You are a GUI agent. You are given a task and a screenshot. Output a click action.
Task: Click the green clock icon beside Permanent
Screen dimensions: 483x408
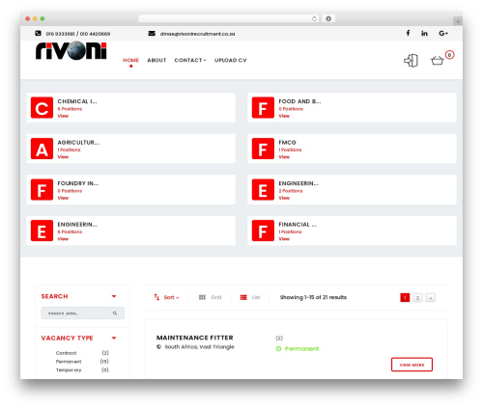pyautogui.click(x=278, y=349)
